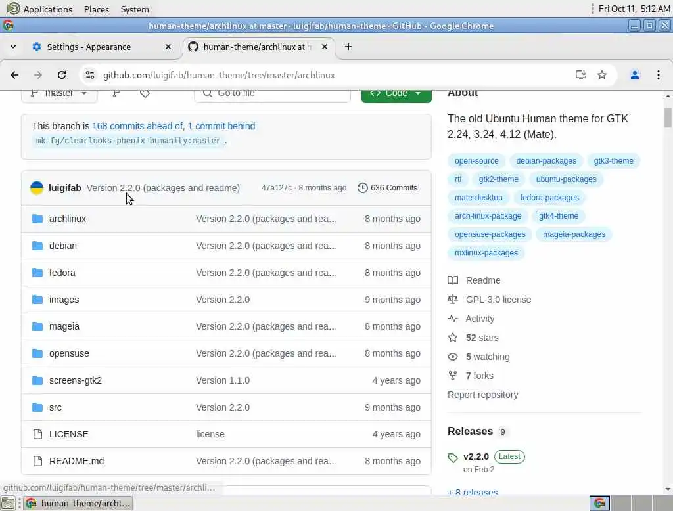Open site information icon in address bar
This screenshot has height=511, width=673.
(x=89, y=75)
